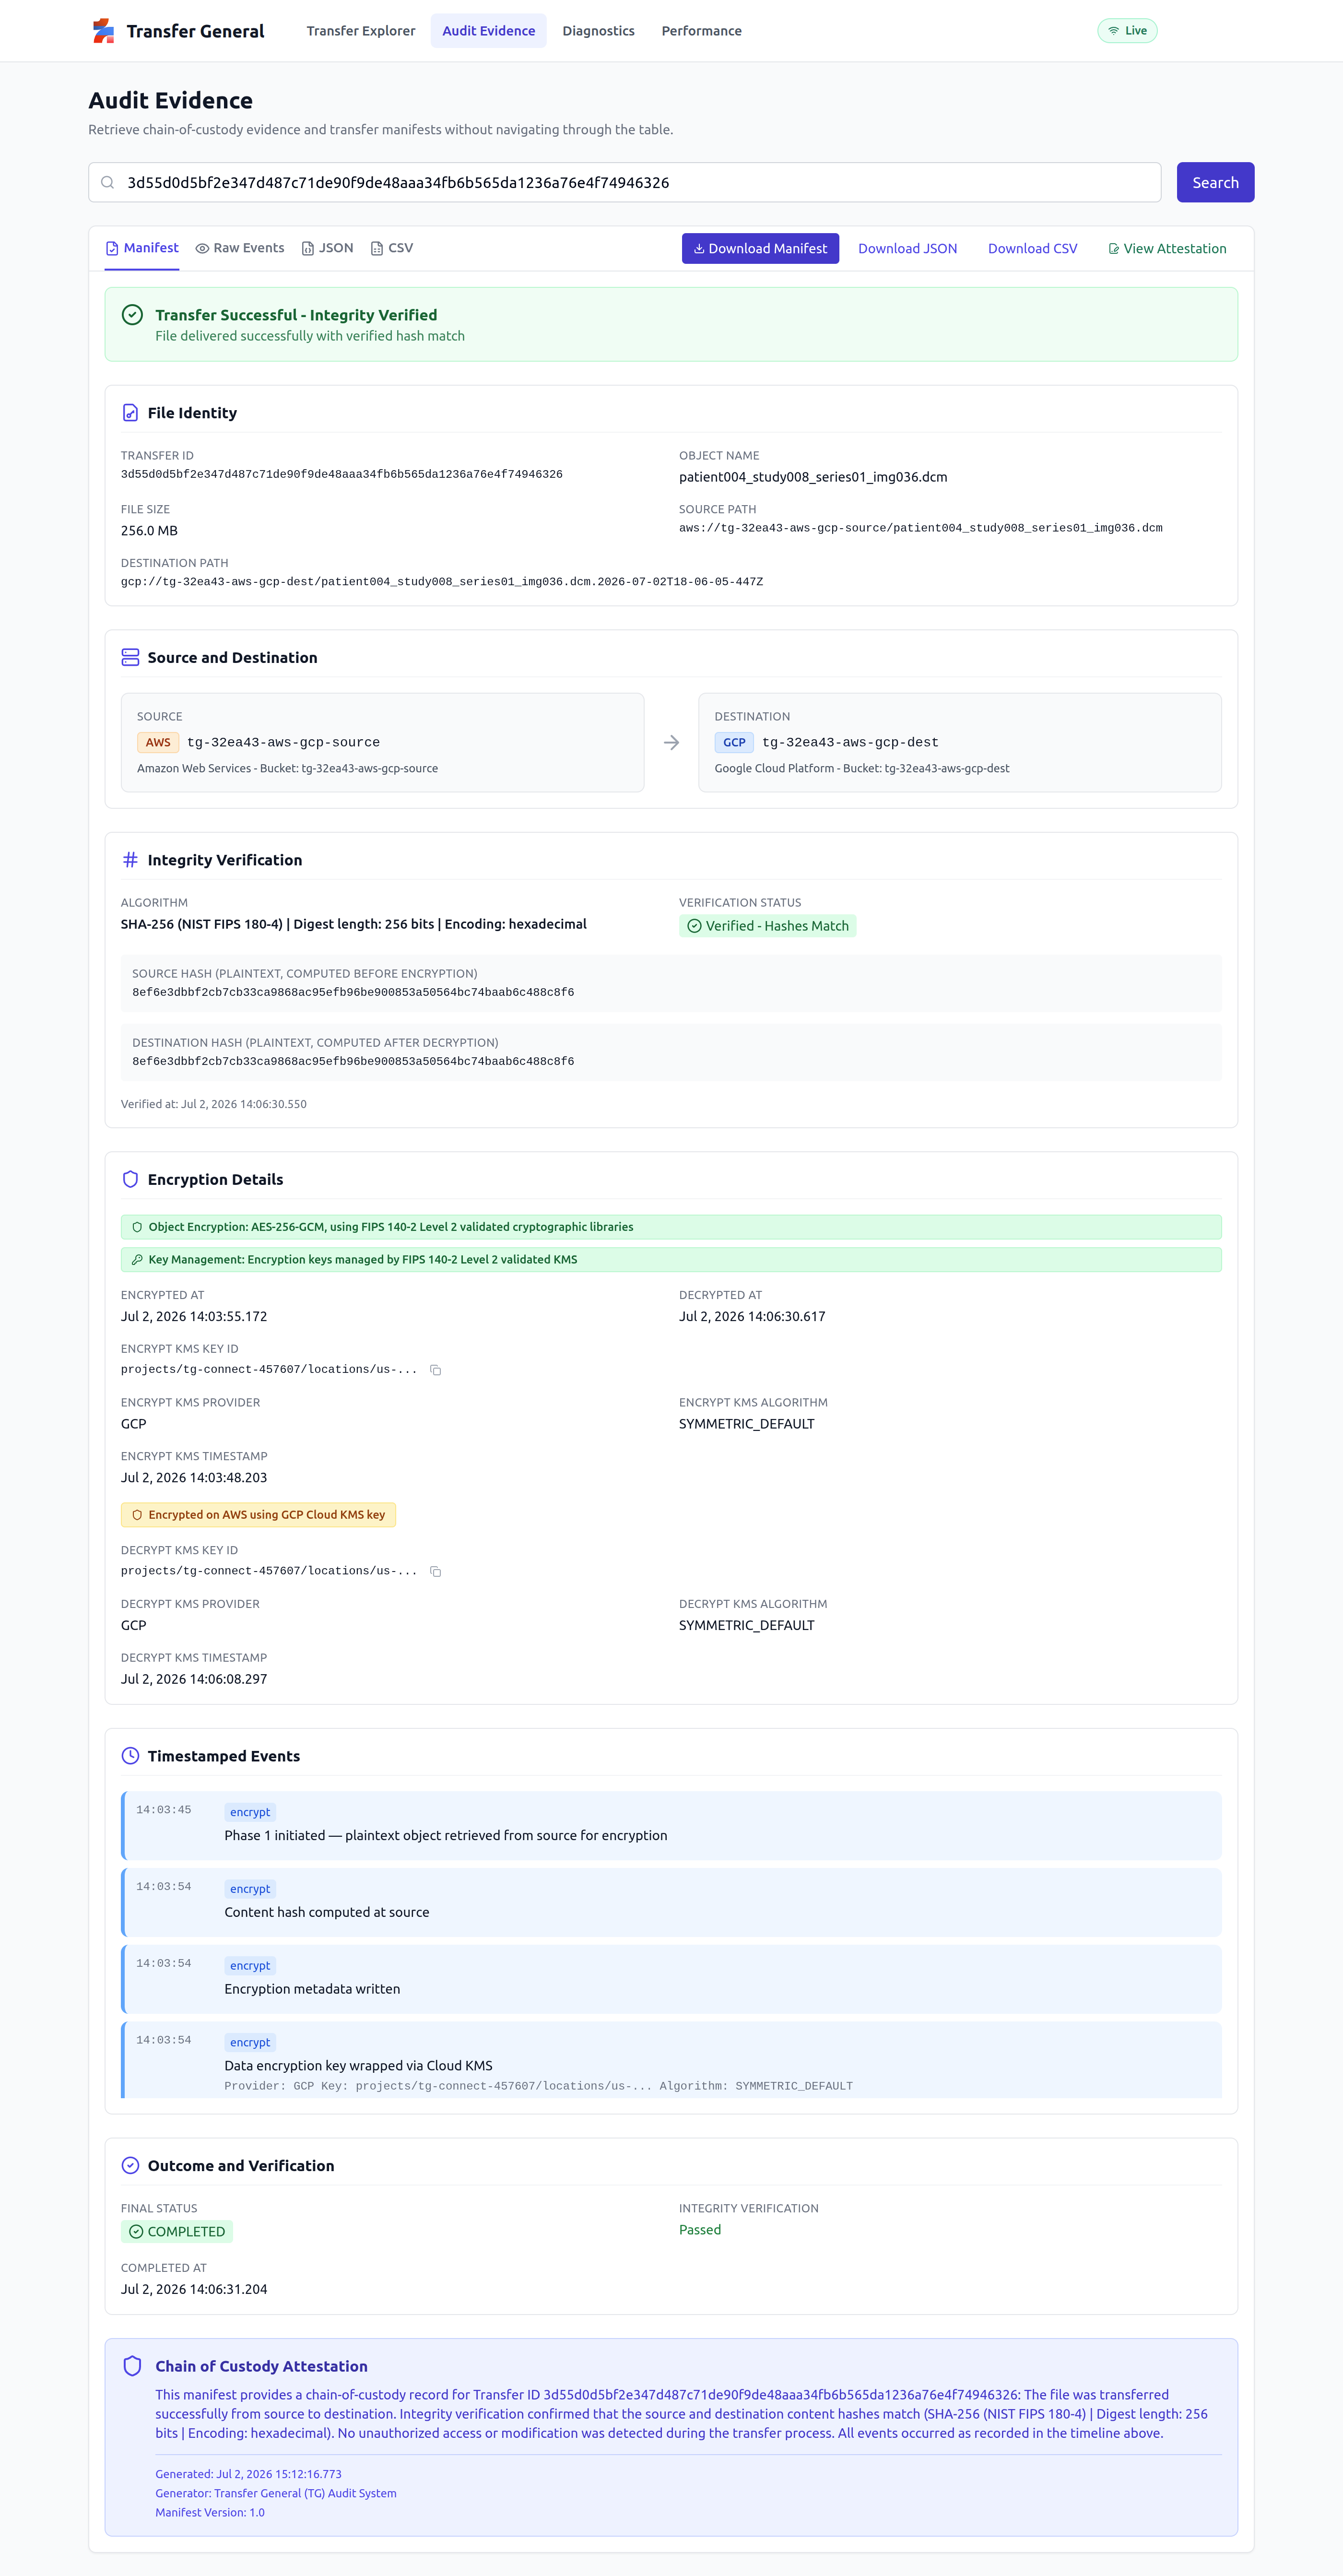The width and height of the screenshot is (1343, 2576).
Task: Click the Search button
Action: 1215,183
